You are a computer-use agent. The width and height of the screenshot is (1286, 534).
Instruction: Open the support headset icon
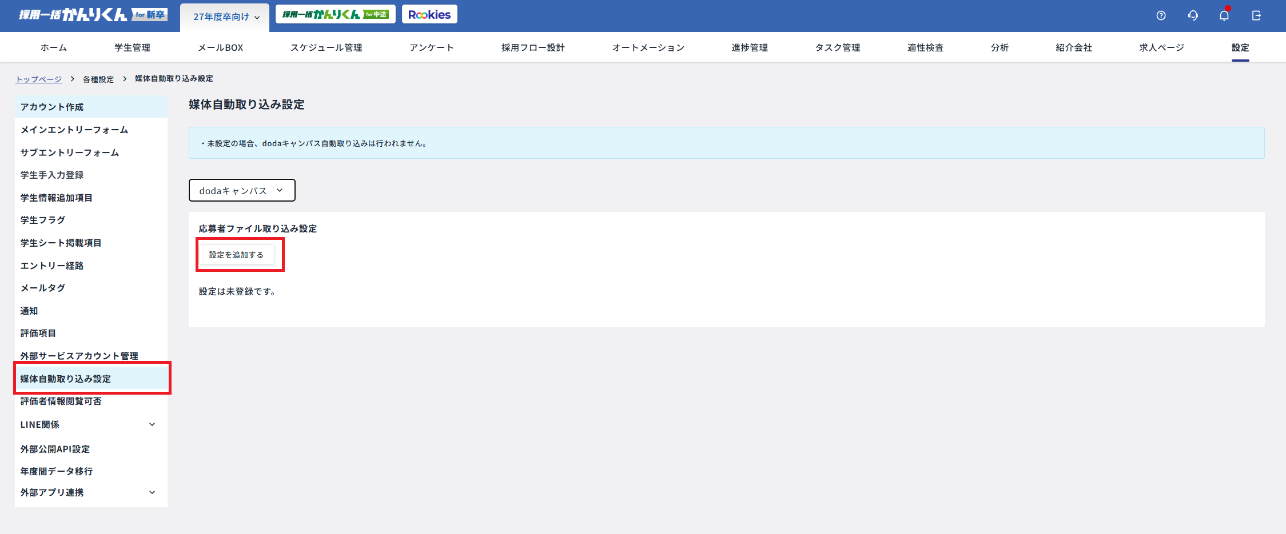coord(1193,15)
